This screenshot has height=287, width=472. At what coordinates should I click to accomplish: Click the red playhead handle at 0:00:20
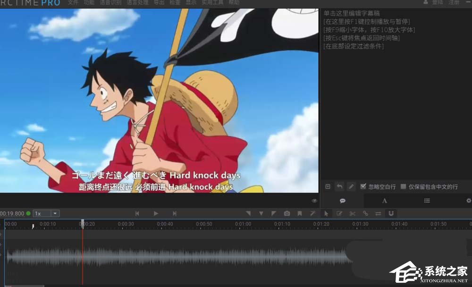click(82, 223)
